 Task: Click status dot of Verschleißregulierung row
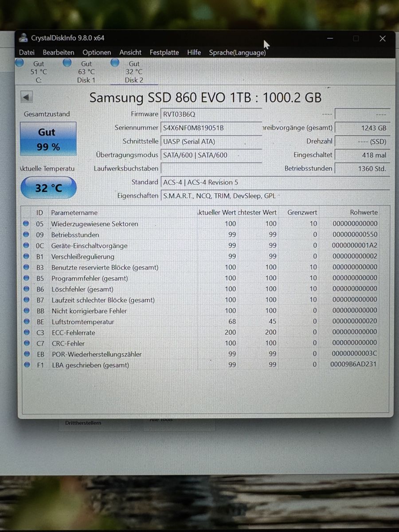click(26, 256)
